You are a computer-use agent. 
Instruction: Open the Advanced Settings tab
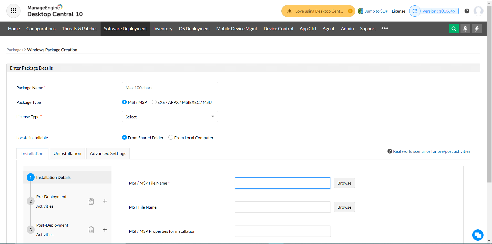[x=108, y=154]
